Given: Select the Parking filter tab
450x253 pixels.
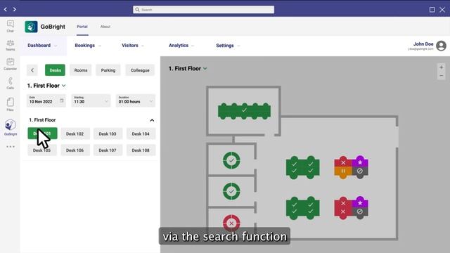Looking at the screenshot, I should [x=108, y=70].
